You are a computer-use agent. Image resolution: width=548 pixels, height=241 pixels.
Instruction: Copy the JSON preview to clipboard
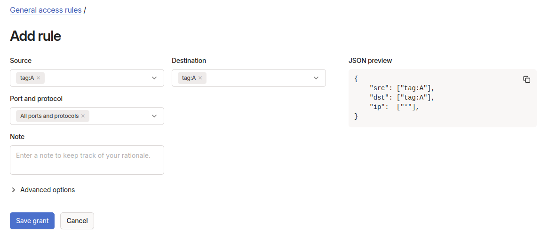[x=527, y=79]
